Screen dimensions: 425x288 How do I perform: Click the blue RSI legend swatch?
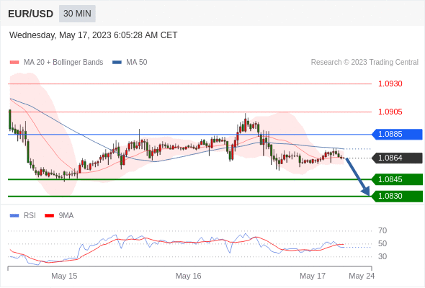point(14,216)
